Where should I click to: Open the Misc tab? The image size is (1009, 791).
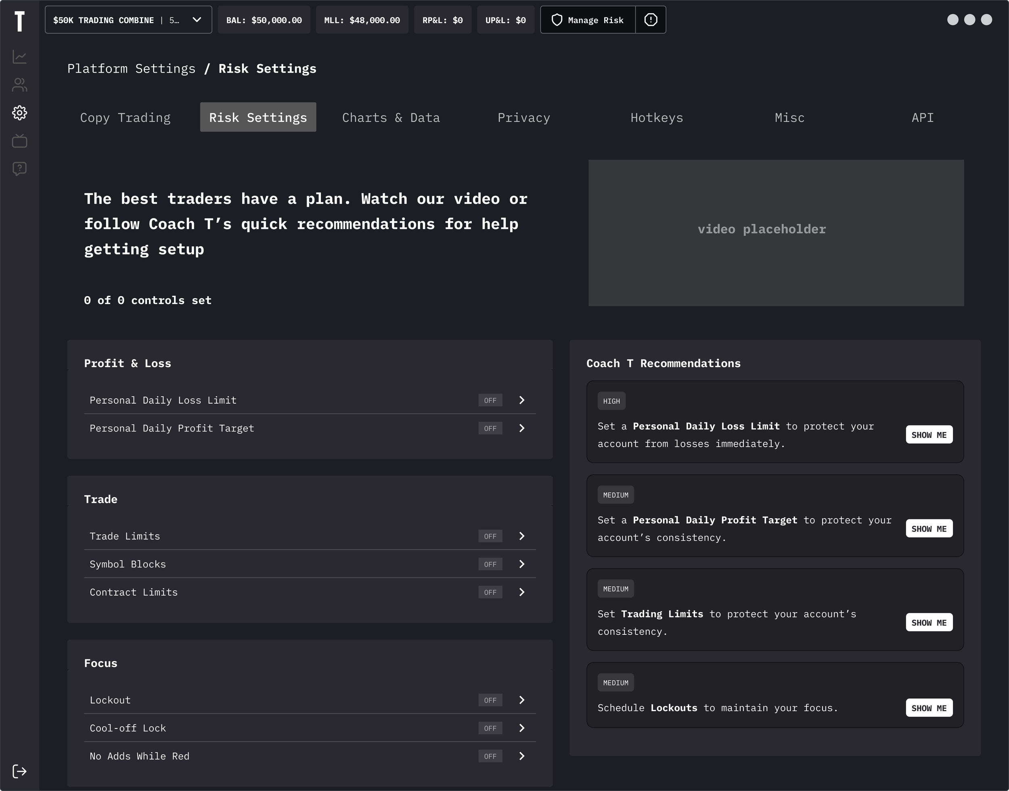click(x=789, y=117)
